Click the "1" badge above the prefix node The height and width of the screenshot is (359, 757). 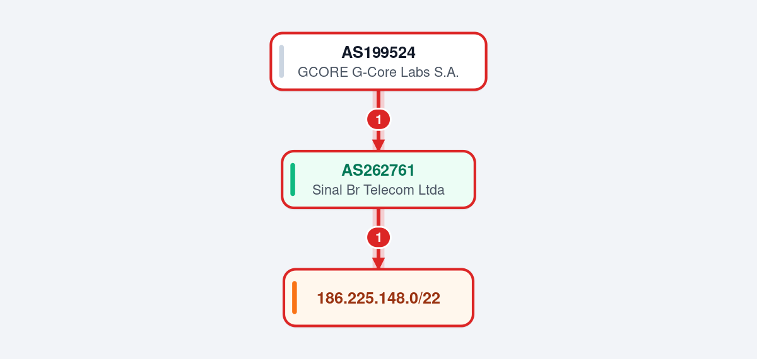[x=378, y=237]
